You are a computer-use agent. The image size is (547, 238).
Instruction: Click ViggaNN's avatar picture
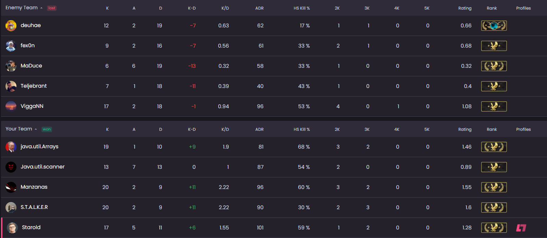click(x=11, y=106)
